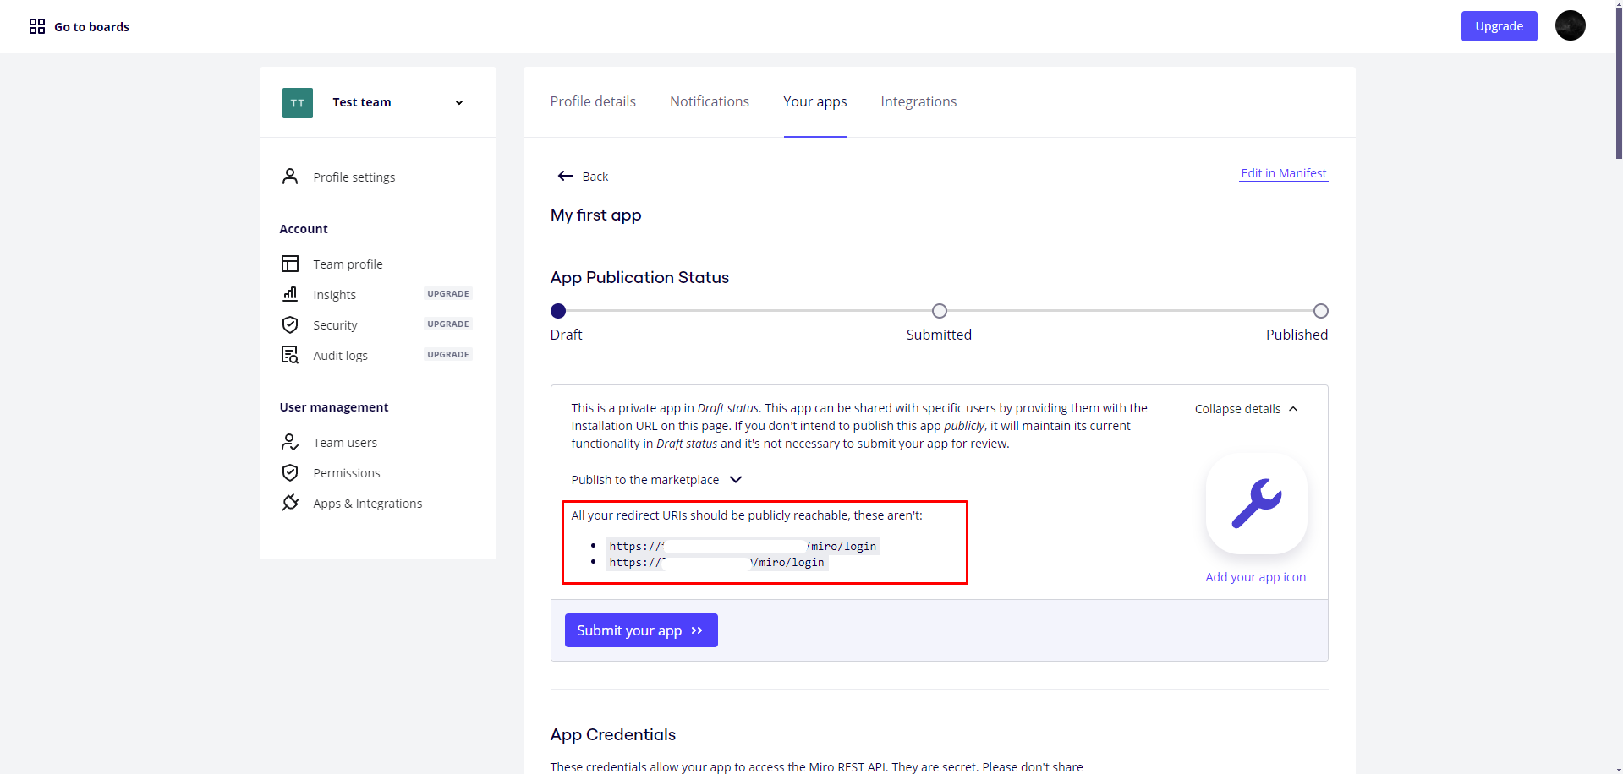Click the Insights bar chart icon
The image size is (1623, 774).
[x=290, y=294]
